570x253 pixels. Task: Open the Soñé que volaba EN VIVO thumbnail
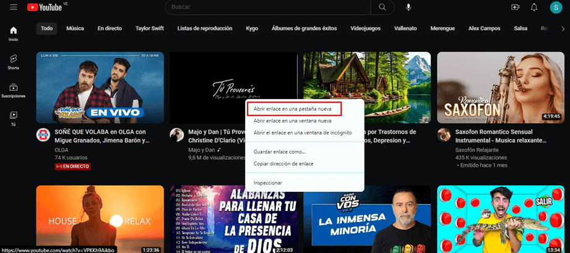[x=100, y=88]
